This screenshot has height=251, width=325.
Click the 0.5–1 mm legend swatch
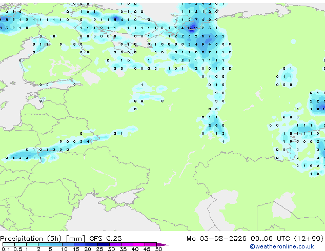(21, 244)
